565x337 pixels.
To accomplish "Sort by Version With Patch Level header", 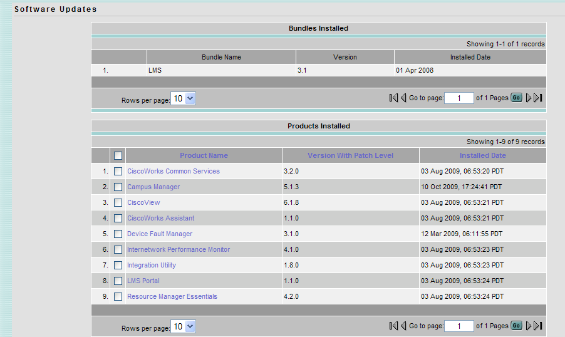I will tap(350, 155).
